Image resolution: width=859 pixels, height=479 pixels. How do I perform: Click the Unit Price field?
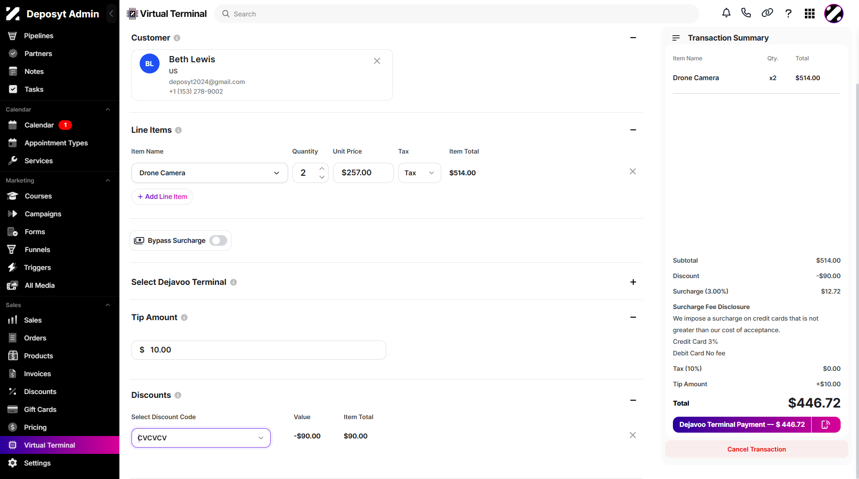point(364,173)
